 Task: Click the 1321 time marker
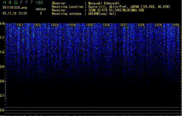click(20, 25)
